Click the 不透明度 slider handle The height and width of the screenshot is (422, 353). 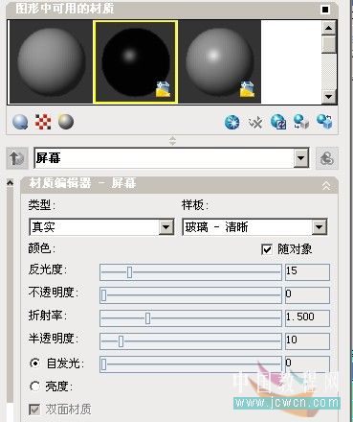[103, 295]
